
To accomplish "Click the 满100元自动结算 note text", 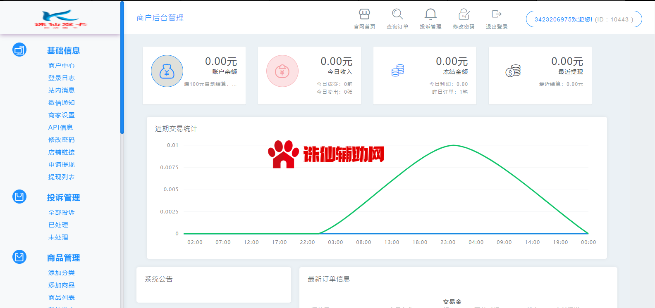I will [210, 84].
